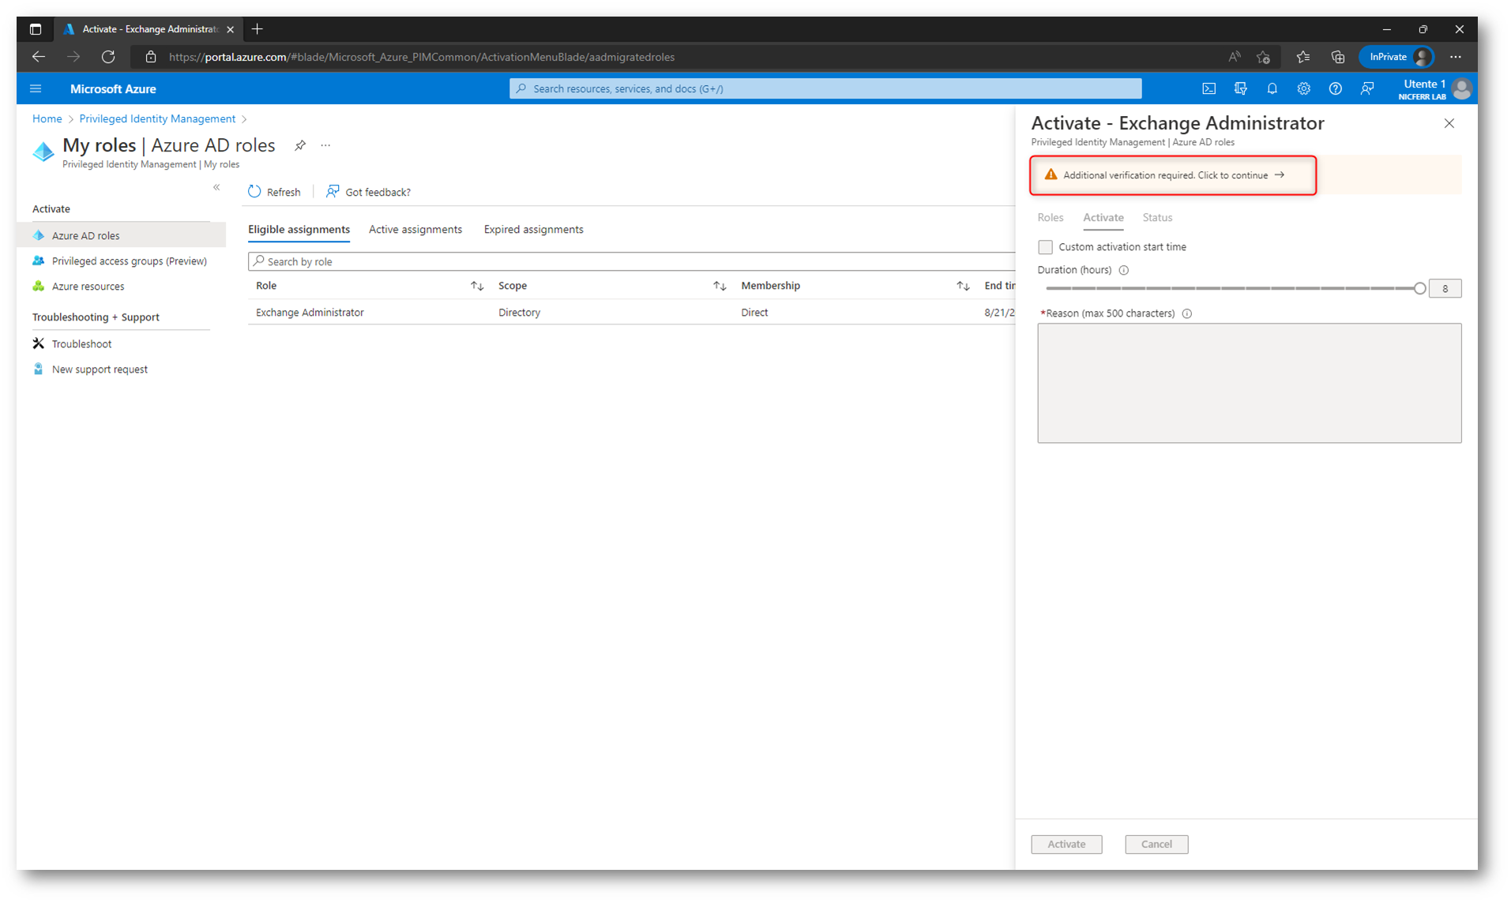Switch to the Active assignments tab

coord(415,230)
